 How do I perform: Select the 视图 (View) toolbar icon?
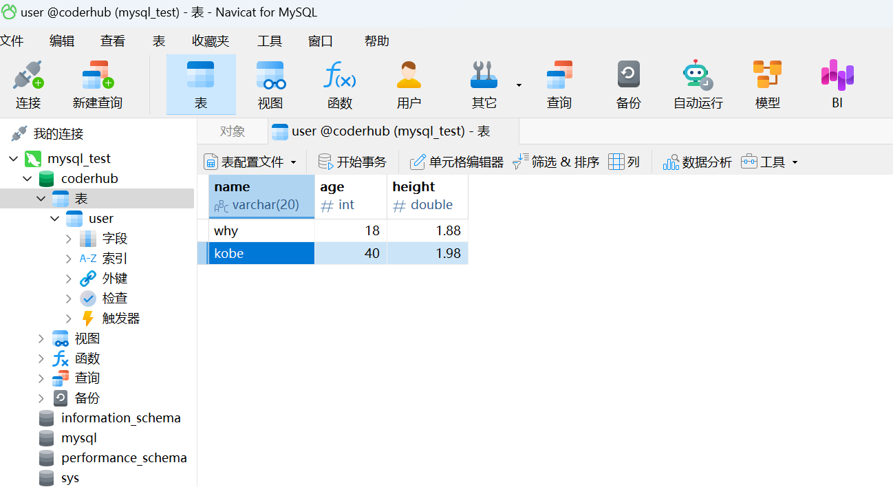pyautogui.click(x=270, y=76)
